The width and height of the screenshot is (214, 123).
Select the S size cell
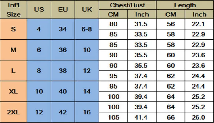click(14, 29)
